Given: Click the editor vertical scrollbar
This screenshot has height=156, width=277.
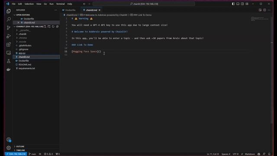Looking at the screenshot, I should click(272, 71).
